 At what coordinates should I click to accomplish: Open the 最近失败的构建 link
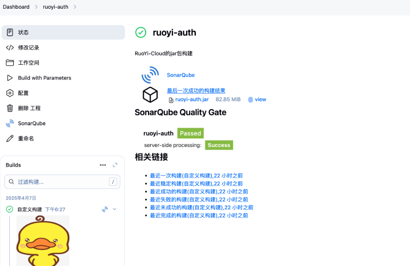pyautogui.click(x=199, y=199)
